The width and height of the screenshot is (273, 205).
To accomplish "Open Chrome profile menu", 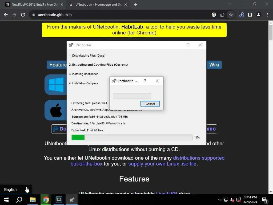I will tap(259, 15).
